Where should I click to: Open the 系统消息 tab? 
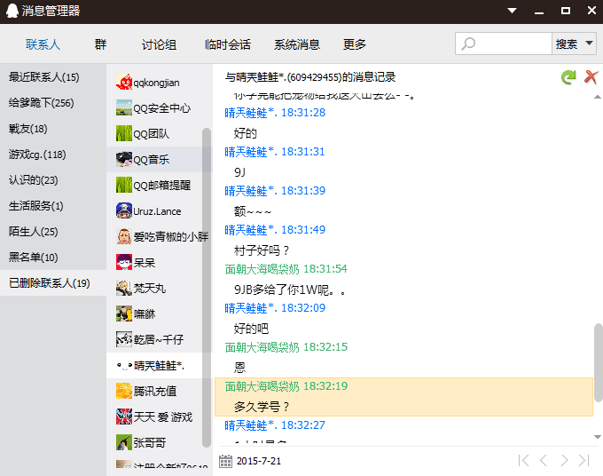point(297,44)
